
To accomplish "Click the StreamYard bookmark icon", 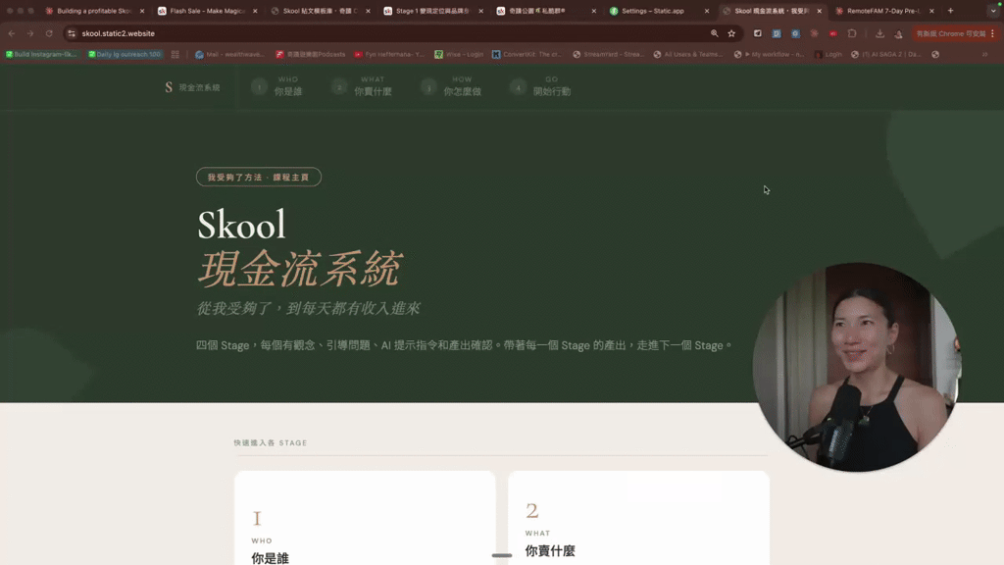I will click(577, 54).
